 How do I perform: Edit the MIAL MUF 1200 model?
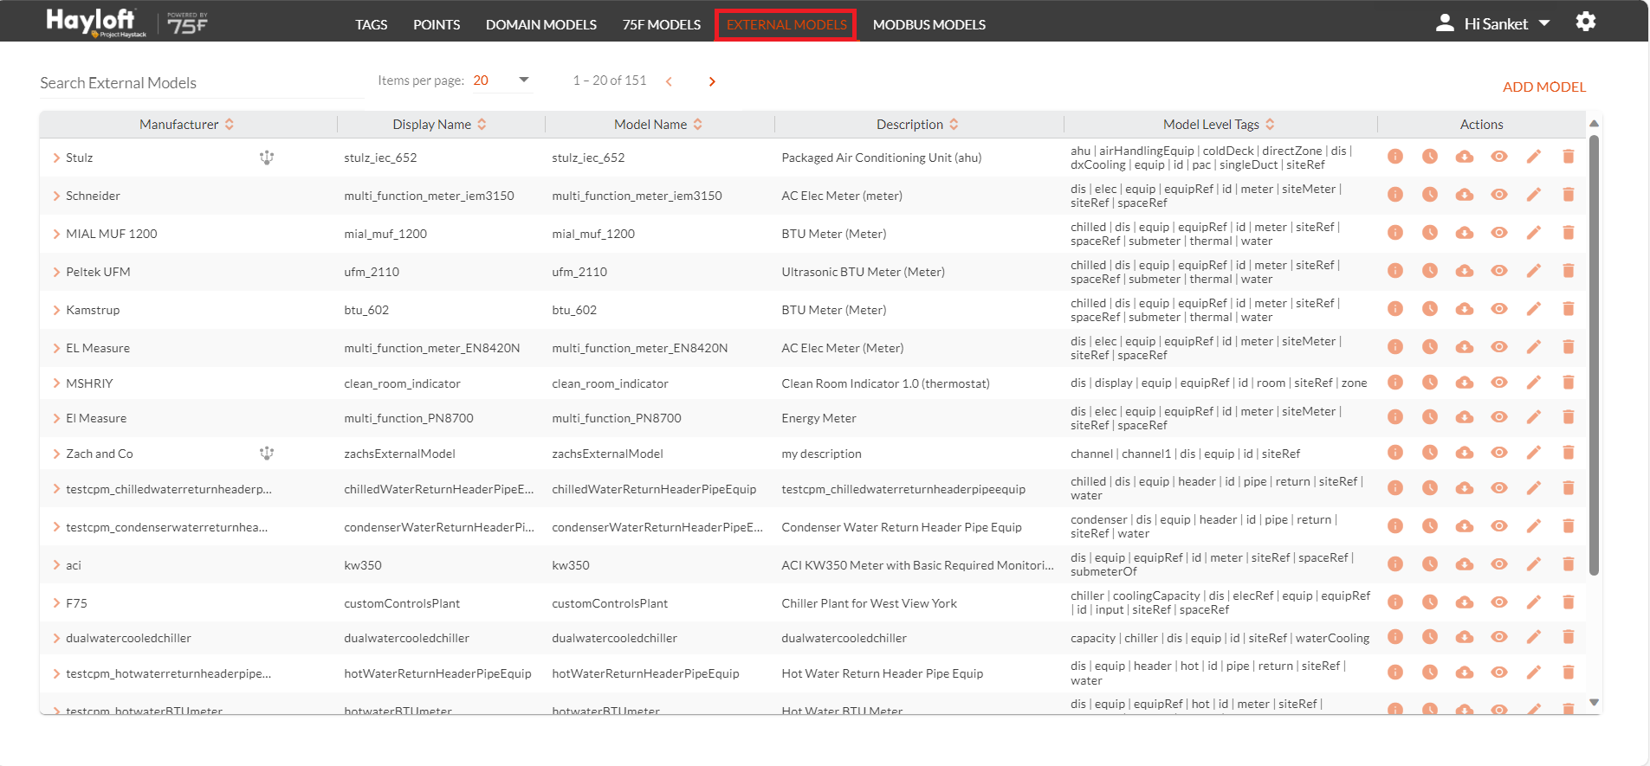pyautogui.click(x=1533, y=233)
